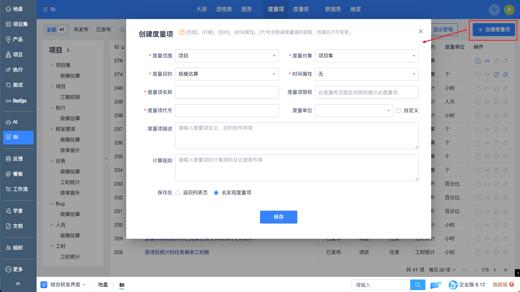
Task: Focus the 度量项名称 input field
Action: pos(227,92)
